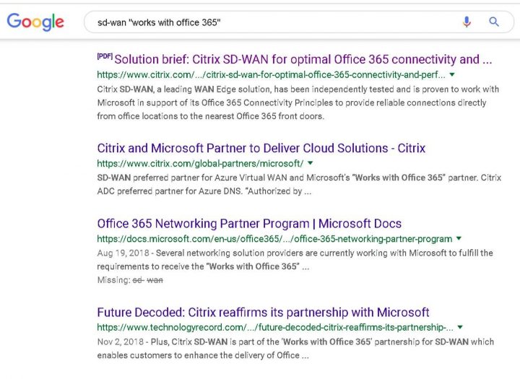The width and height of the screenshot is (520, 379).
Task: Expand arrow beside docs.microsoft.com URL
Action: pos(459,238)
